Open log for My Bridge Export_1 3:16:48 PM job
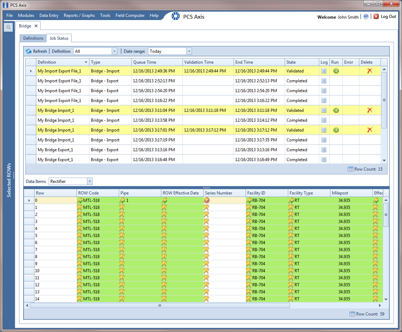The width and height of the screenshot is (402, 332). [x=324, y=160]
